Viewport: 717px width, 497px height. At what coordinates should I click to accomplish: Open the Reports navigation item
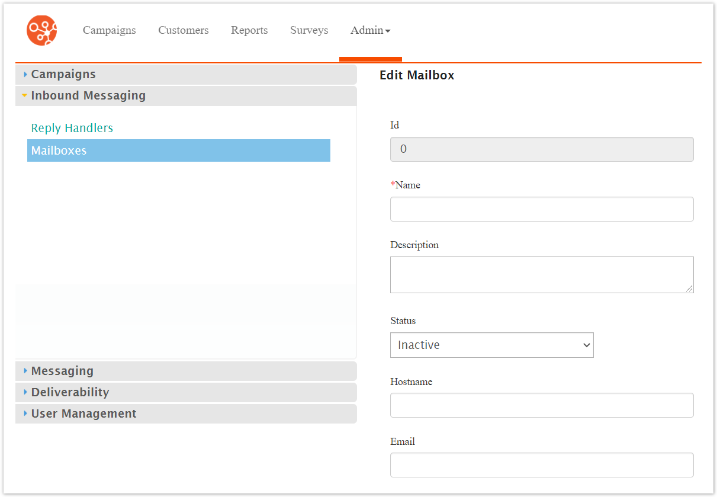coord(249,30)
